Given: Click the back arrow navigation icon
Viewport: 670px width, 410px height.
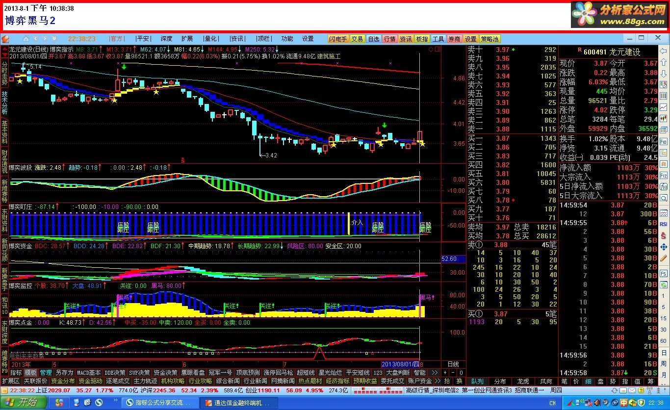Looking at the screenshot, I should pos(36,39).
